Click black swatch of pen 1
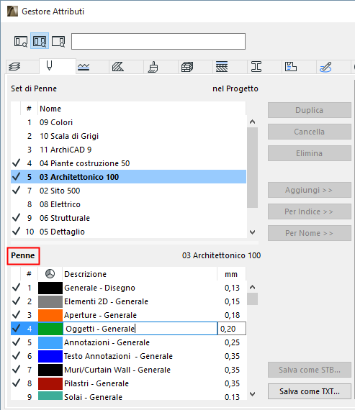This screenshot has height=410, width=355. pos(50,288)
